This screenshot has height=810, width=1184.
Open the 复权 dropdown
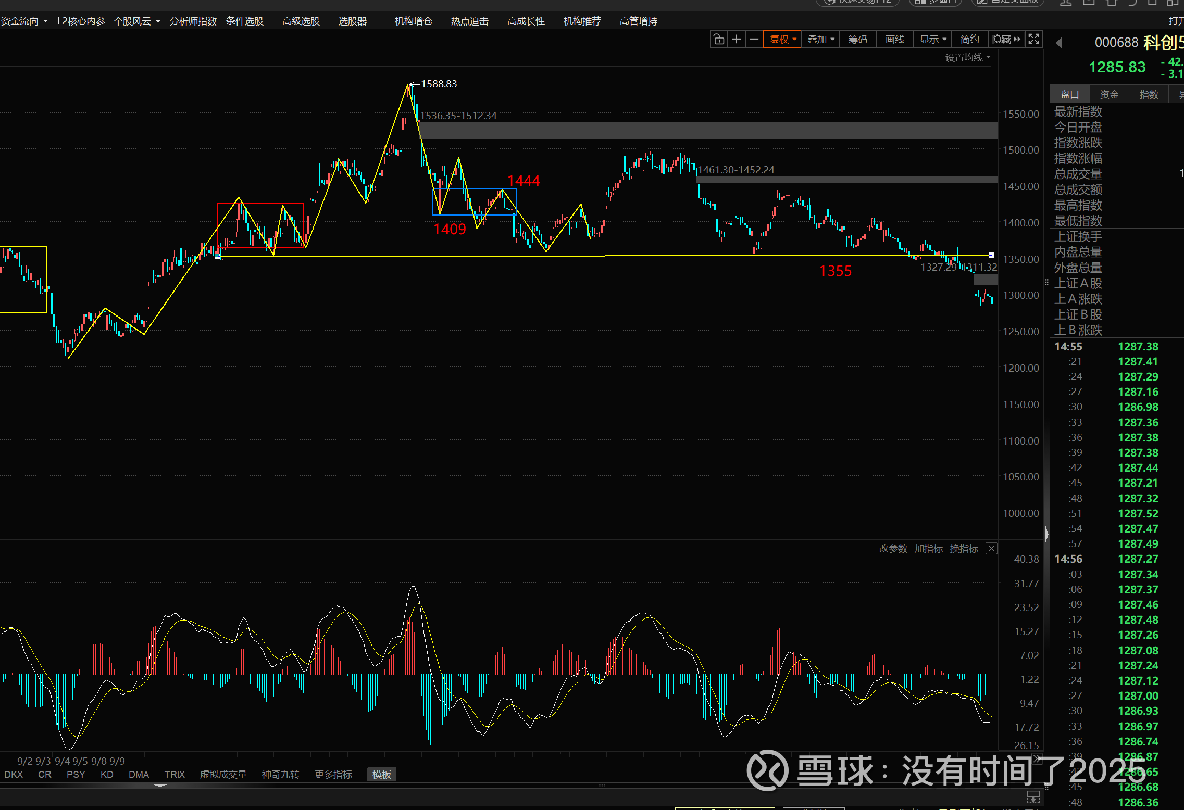point(782,40)
